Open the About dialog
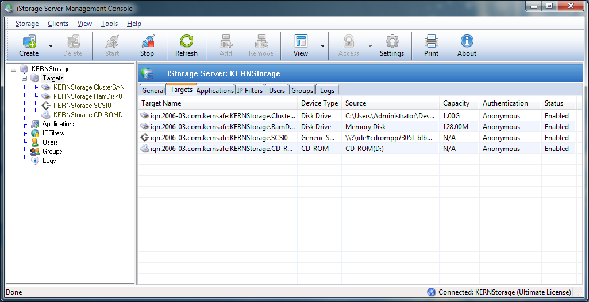Viewport: 589px width, 302px height. pyautogui.click(x=467, y=41)
